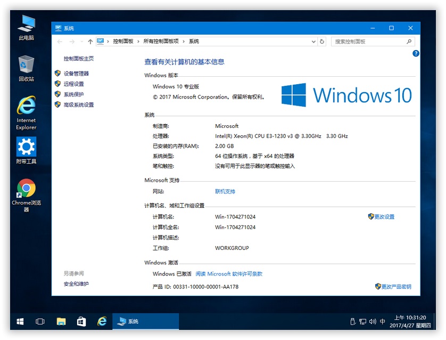Launch Internet Explorer from the taskbar
Image resolution: width=446 pixels, height=340 pixels.
pyautogui.click(x=102, y=321)
